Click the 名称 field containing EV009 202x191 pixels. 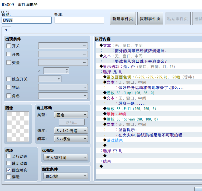pos(27,20)
